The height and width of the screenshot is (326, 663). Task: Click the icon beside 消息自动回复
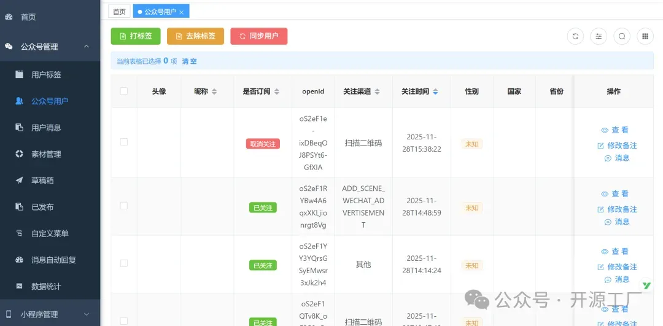pyautogui.click(x=19, y=260)
